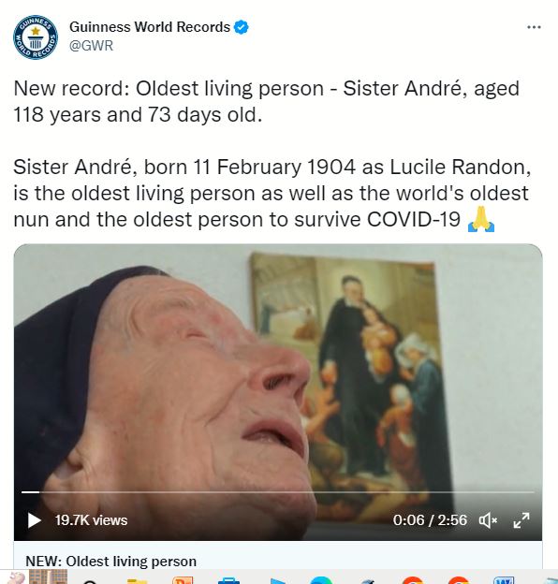The image size is (558, 584).
Task: Expand the video to fullscreen
Action: [521, 520]
